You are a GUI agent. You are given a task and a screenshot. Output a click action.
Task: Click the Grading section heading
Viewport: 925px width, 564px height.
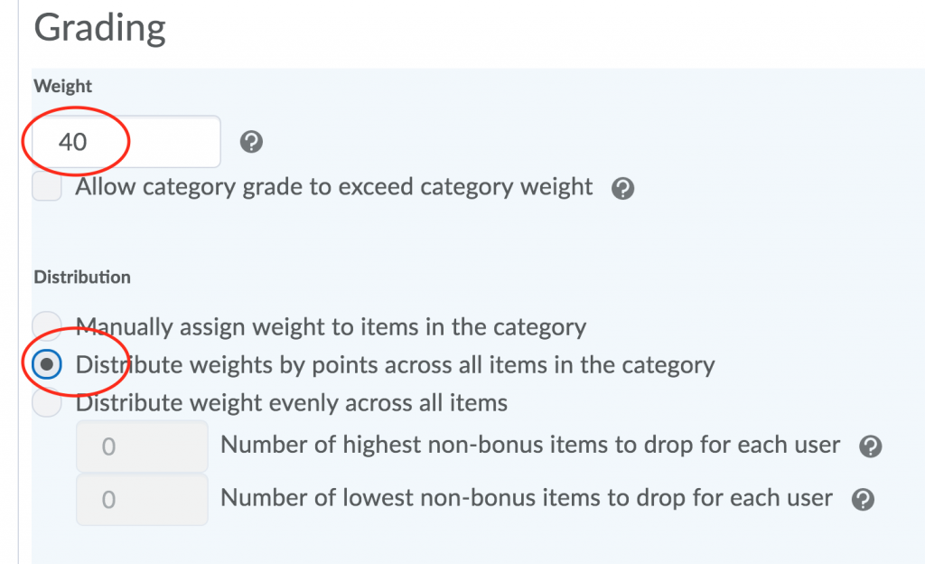click(x=99, y=27)
